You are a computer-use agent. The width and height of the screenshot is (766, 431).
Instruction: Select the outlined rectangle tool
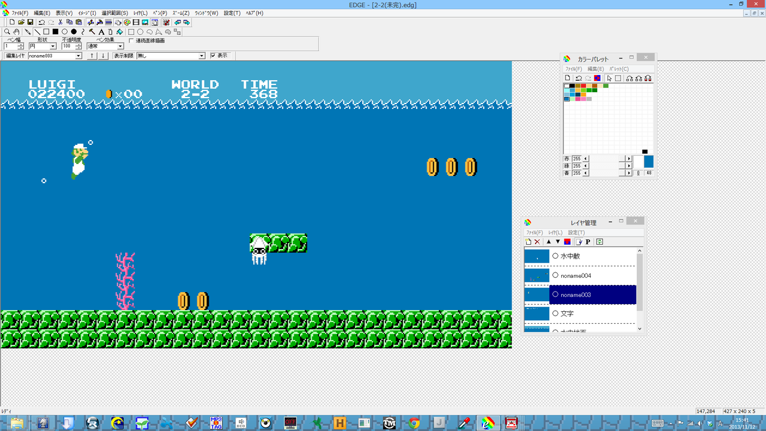pyautogui.click(x=46, y=32)
